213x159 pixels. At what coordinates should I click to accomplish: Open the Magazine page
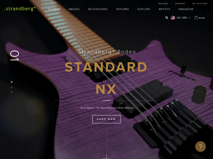point(186,9)
